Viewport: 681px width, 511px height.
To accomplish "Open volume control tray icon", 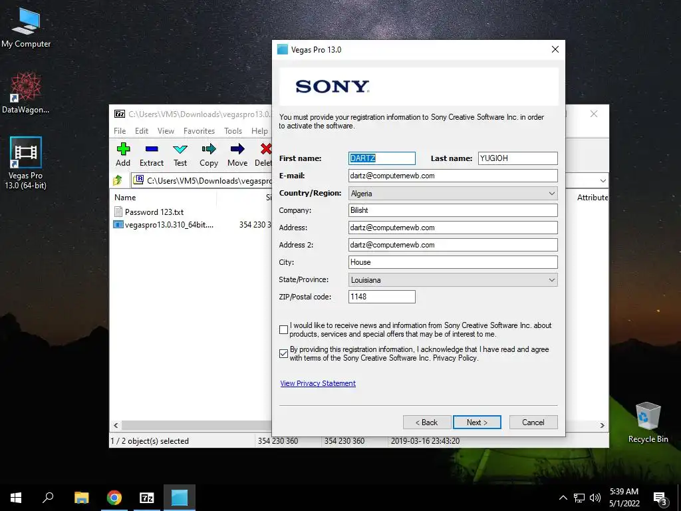I will (x=595, y=498).
